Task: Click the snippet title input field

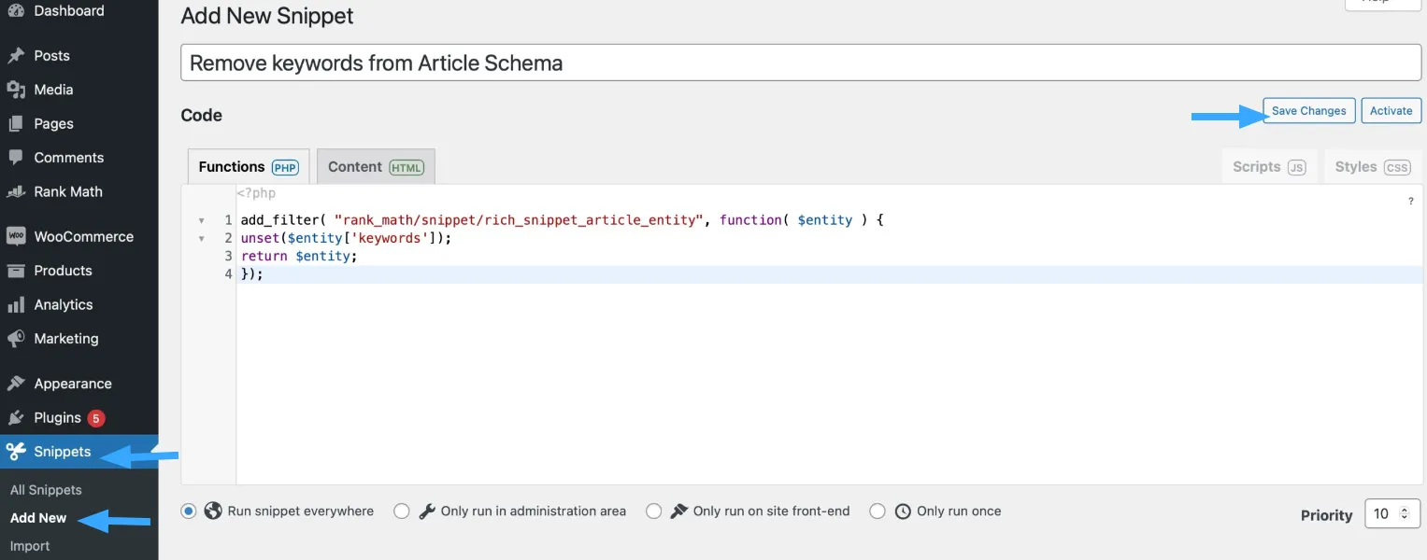Action: (801, 63)
